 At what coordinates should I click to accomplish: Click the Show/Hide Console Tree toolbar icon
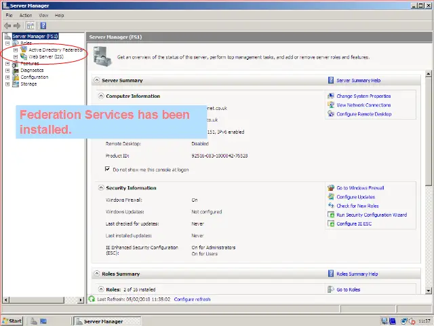pos(31,26)
